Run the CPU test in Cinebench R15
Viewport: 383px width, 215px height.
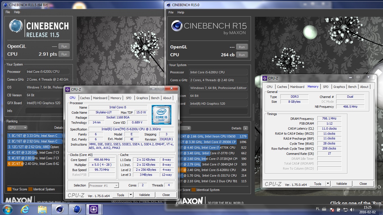click(x=242, y=55)
